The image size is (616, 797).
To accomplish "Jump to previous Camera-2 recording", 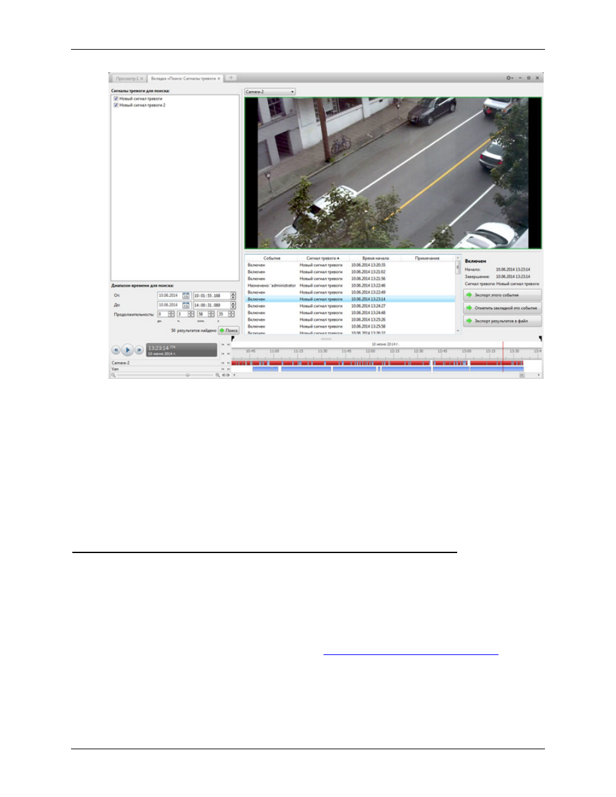I will point(223,363).
